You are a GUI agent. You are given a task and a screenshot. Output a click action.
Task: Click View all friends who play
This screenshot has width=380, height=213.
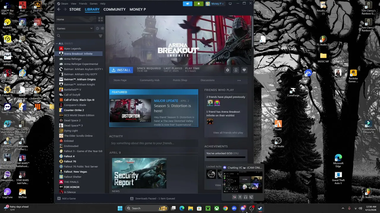pyautogui.click(x=228, y=133)
